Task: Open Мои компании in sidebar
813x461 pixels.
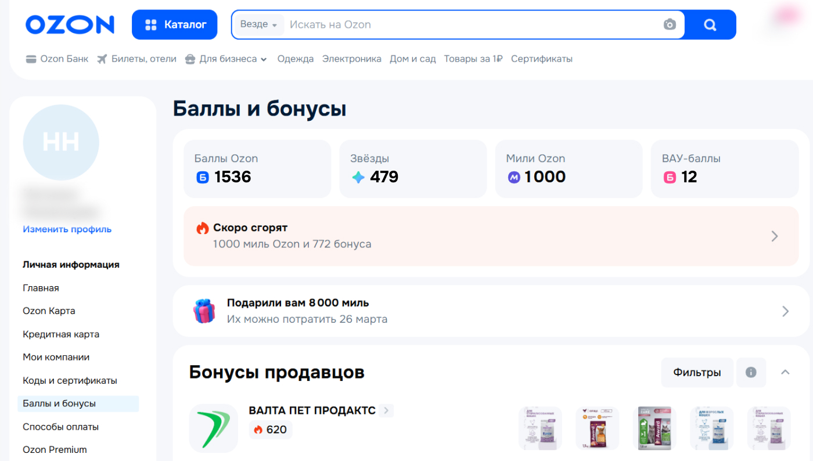Action: click(x=56, y=357)
